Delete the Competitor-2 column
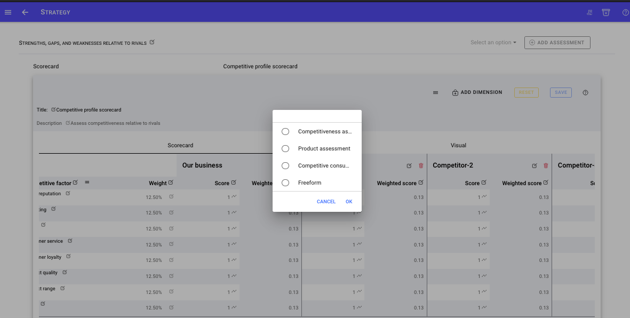This screenshot has width=630, height=318. (x=546, y=165)
